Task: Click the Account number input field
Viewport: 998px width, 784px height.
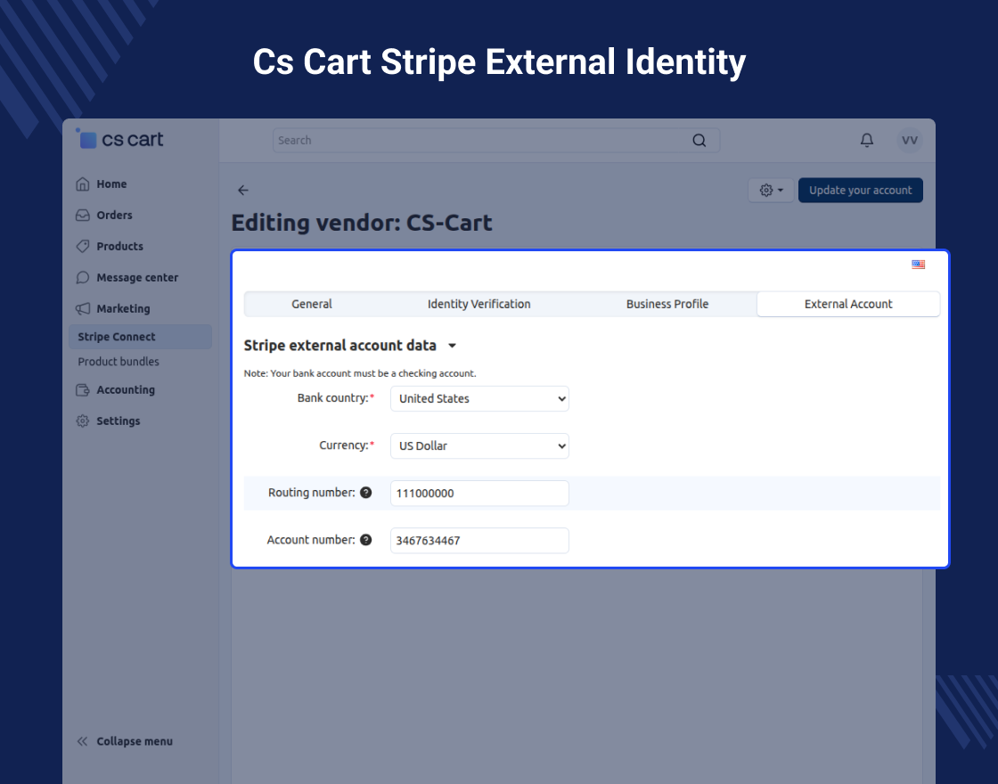Action: (x=479, y=540)
